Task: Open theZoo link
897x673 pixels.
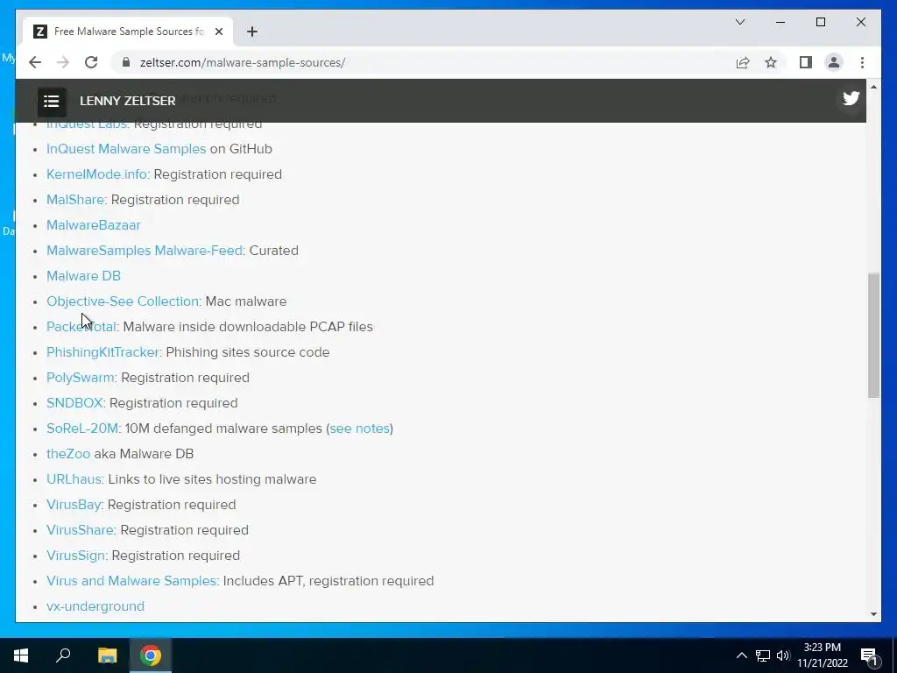Action: [68, 454]
